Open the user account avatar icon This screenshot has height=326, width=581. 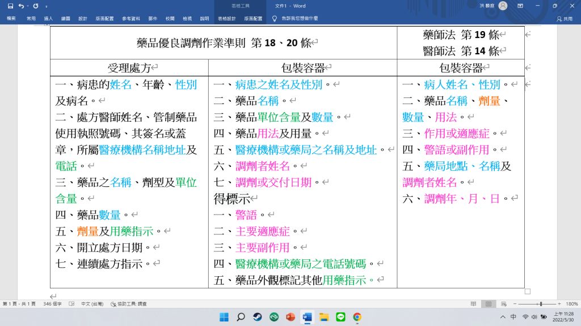503,6
